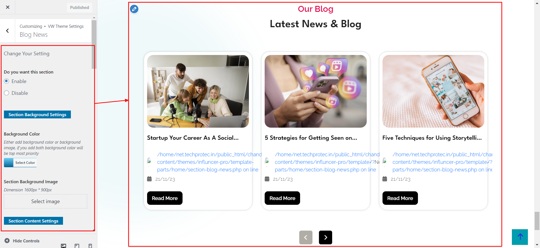The width and height of the screenshot is (540, 248).
Task: Collapse panel using Hide Controls
Action: click(22, 241)
